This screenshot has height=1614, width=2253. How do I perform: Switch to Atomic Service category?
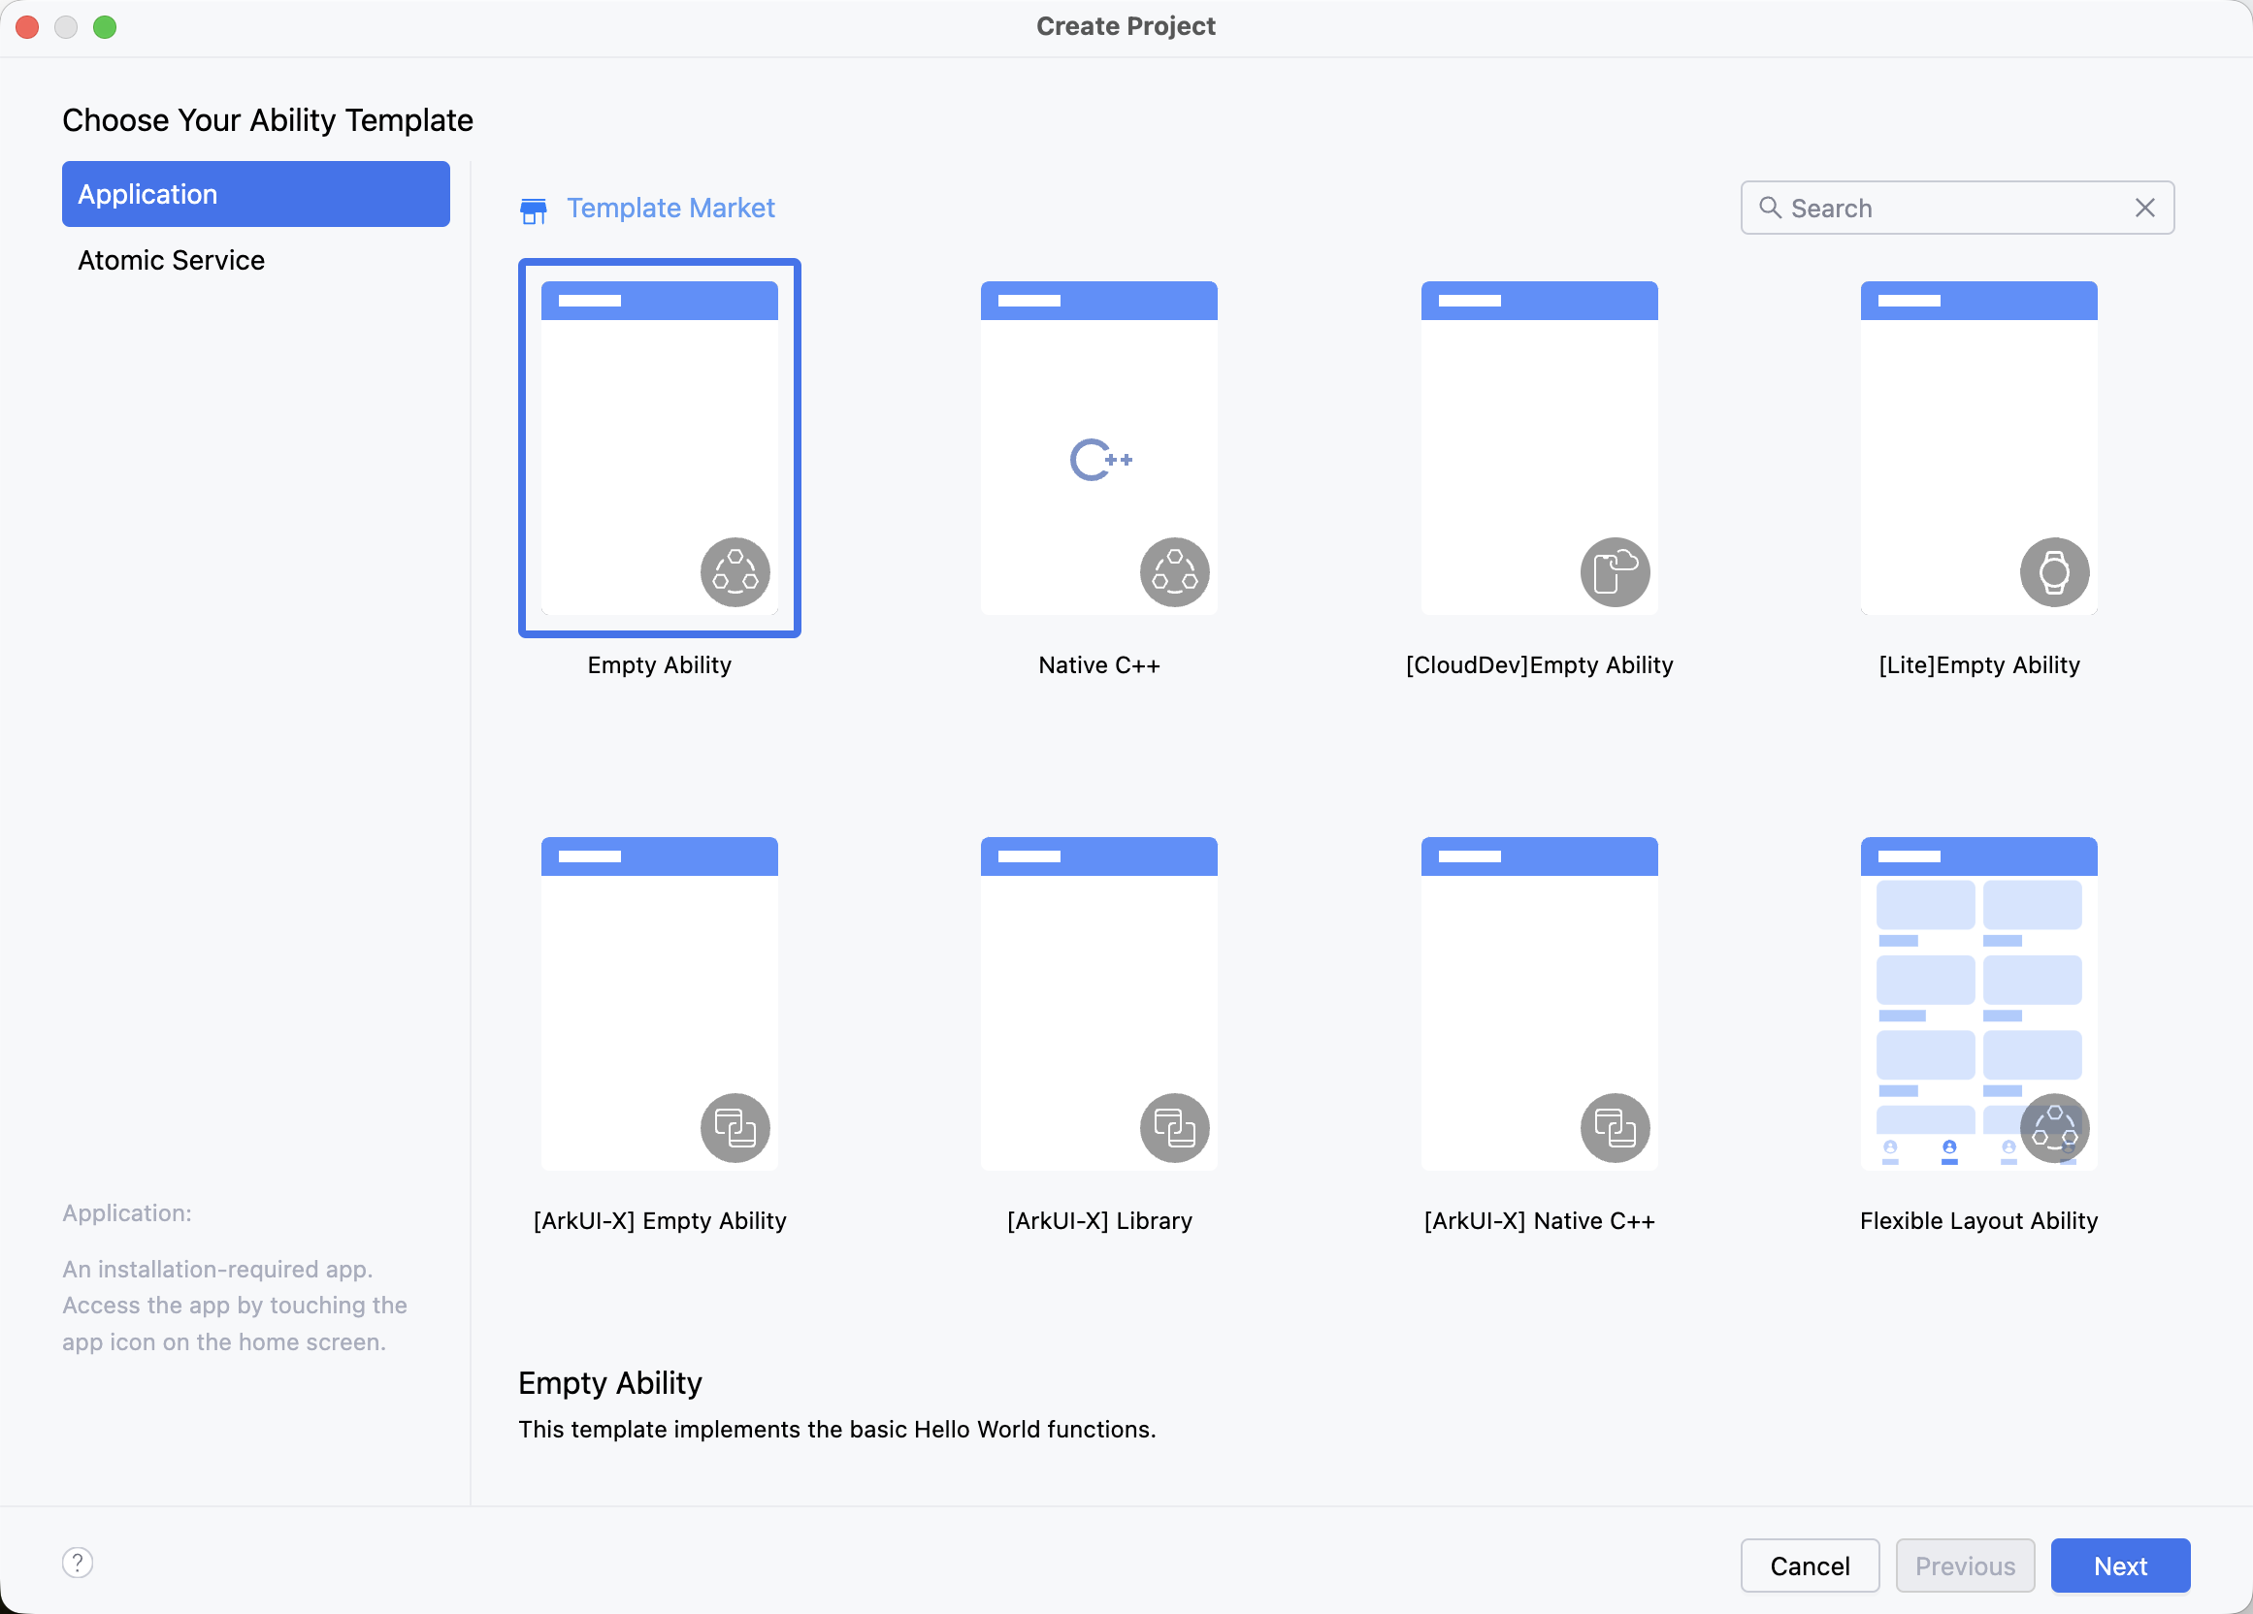[171, 260]
